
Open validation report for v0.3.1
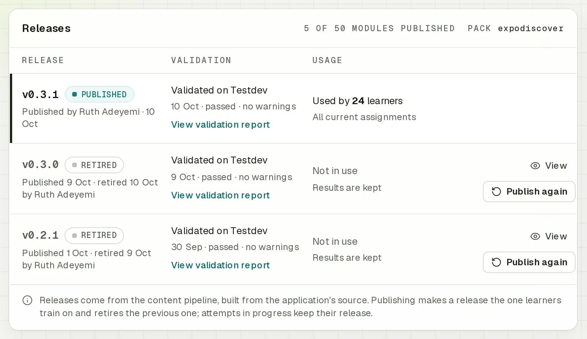pos(221,125)
